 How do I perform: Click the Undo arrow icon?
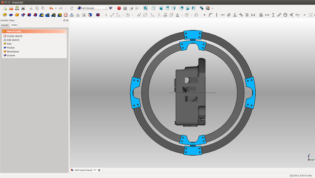pos(51,8)
